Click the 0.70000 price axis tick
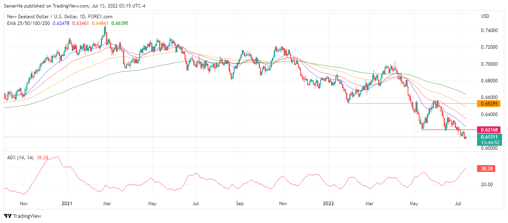Viewport: 508px width, 223px height. click(489, 64)
